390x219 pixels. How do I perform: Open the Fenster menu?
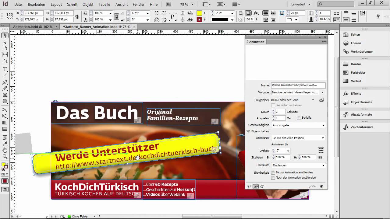[x=139, y=5]
